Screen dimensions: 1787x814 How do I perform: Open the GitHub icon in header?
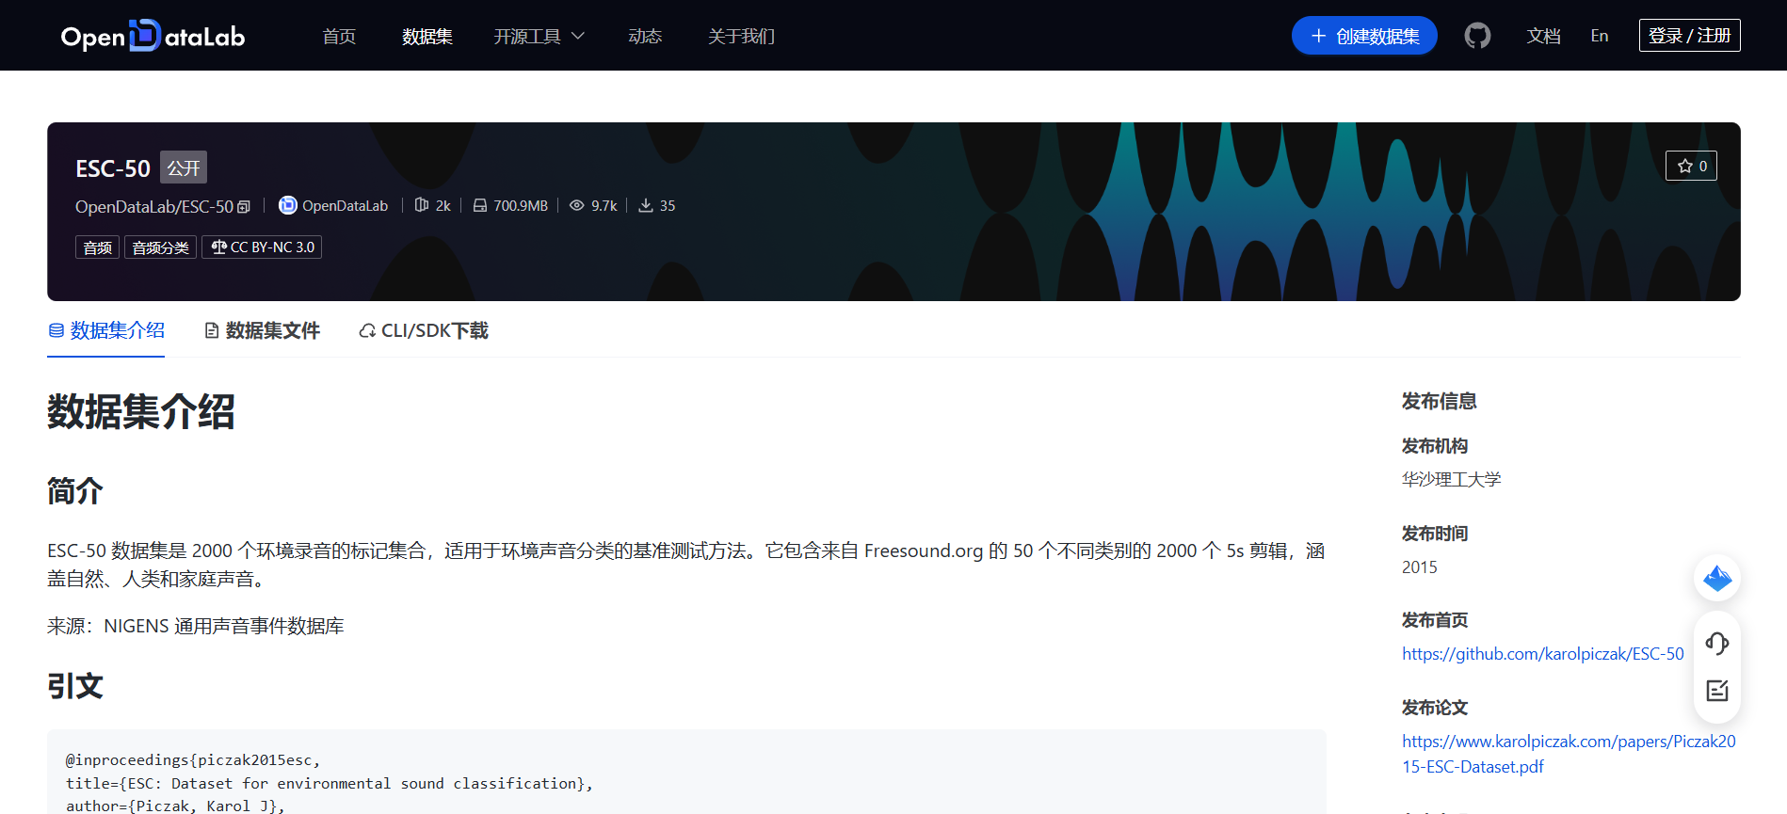coord(1477,36)
